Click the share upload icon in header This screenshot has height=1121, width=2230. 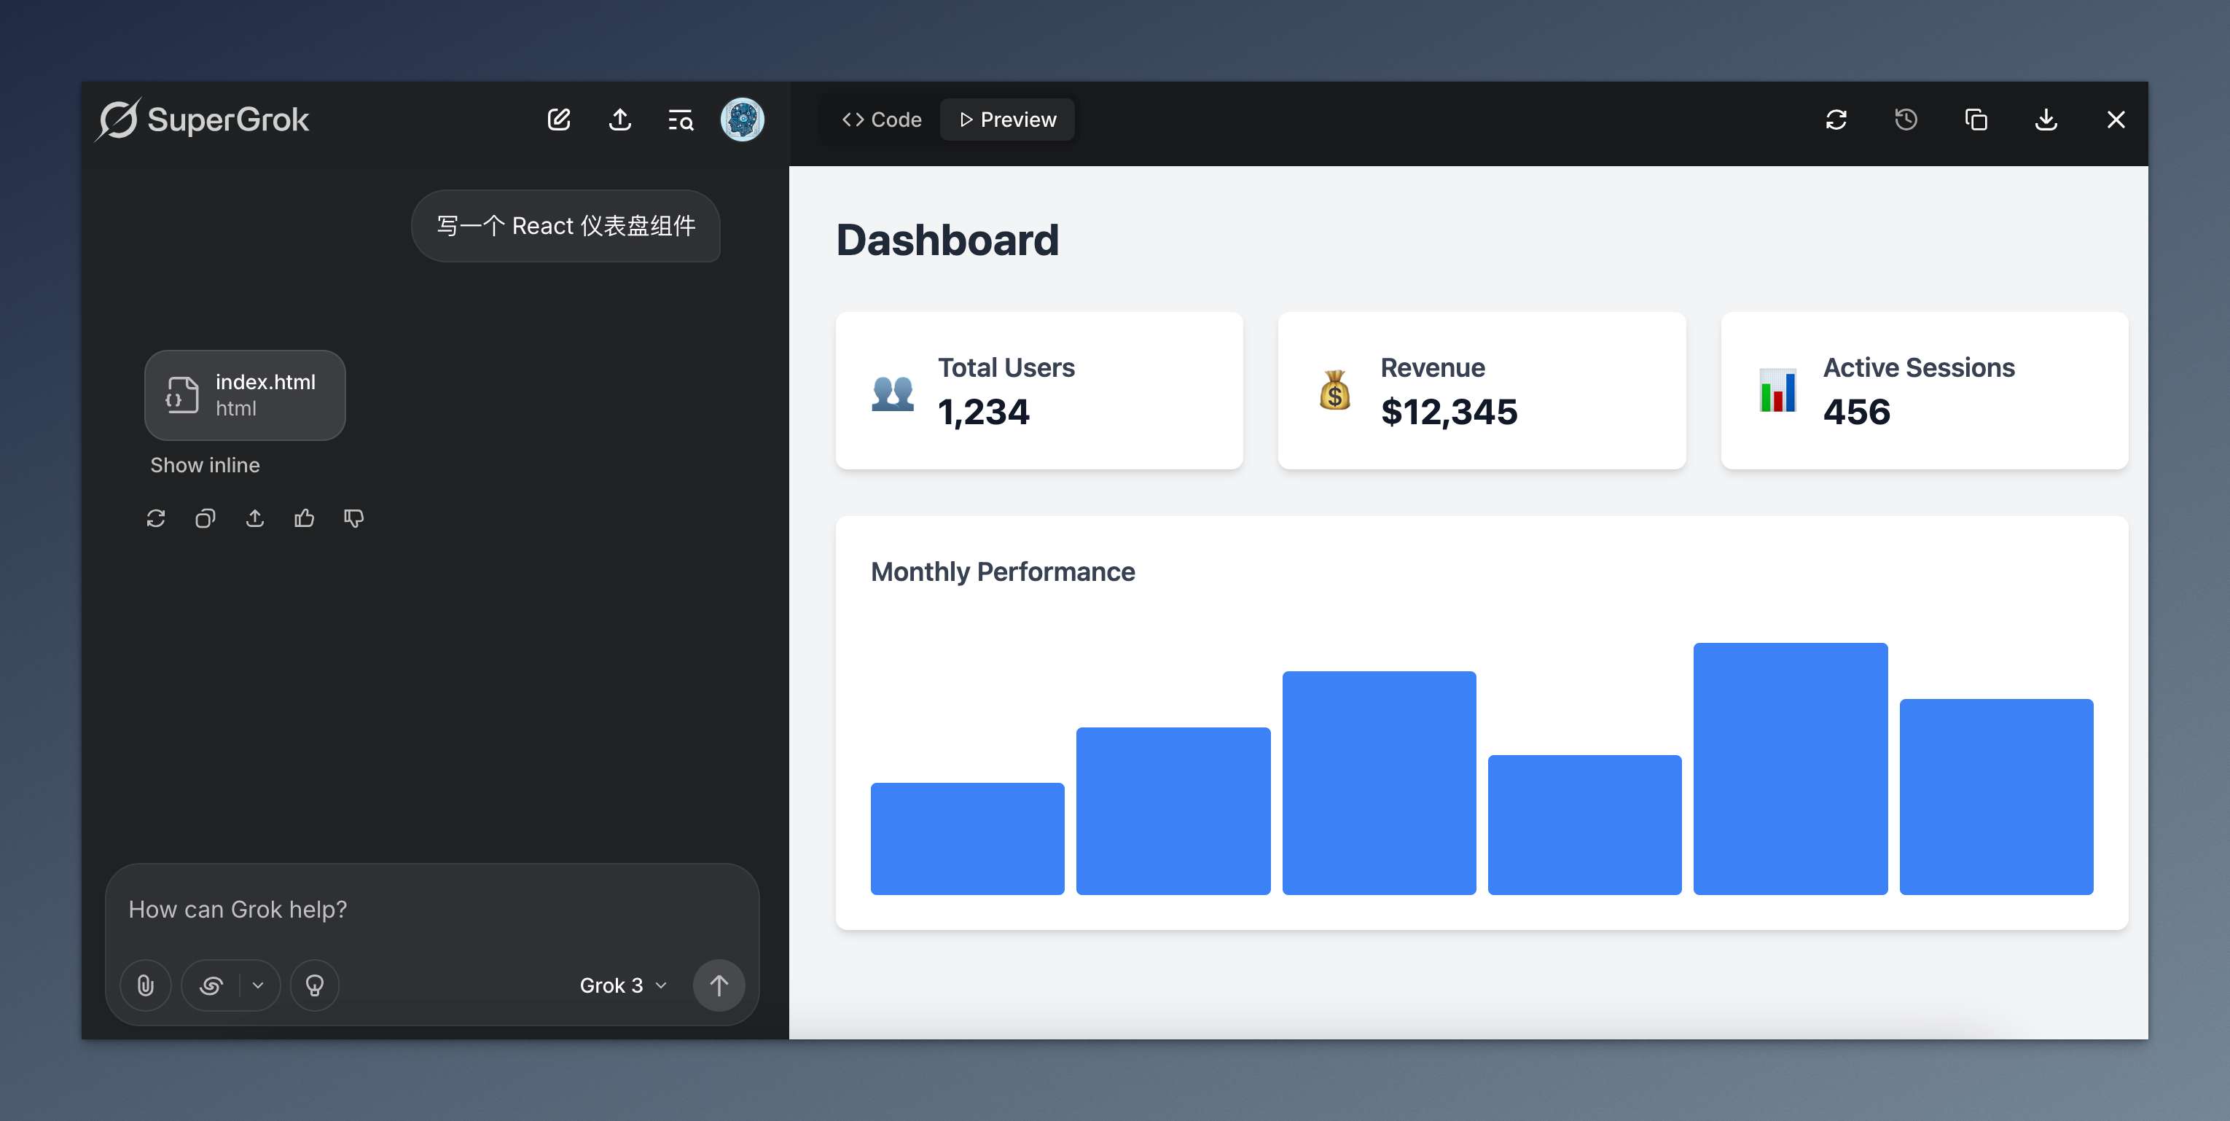click(x=620, y=120)
